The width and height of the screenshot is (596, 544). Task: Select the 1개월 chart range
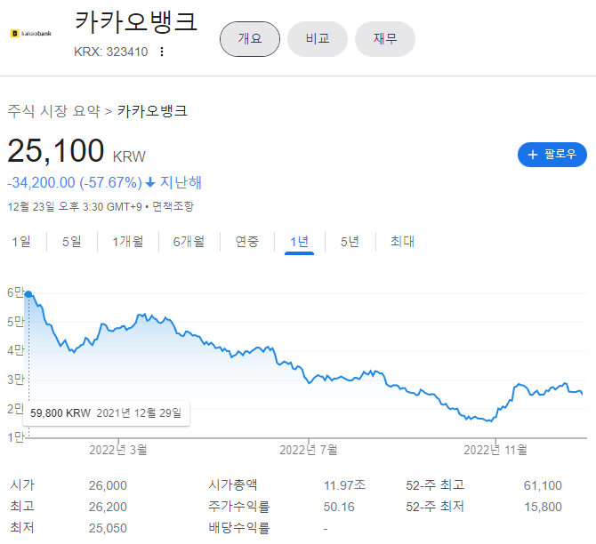click(x=128, y=242)
